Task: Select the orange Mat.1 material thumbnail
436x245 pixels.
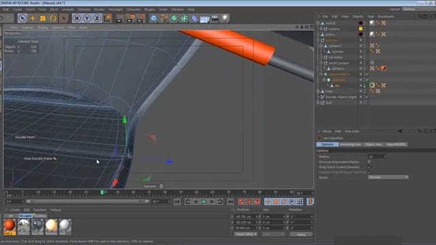Action: click(x=9, y=227)
